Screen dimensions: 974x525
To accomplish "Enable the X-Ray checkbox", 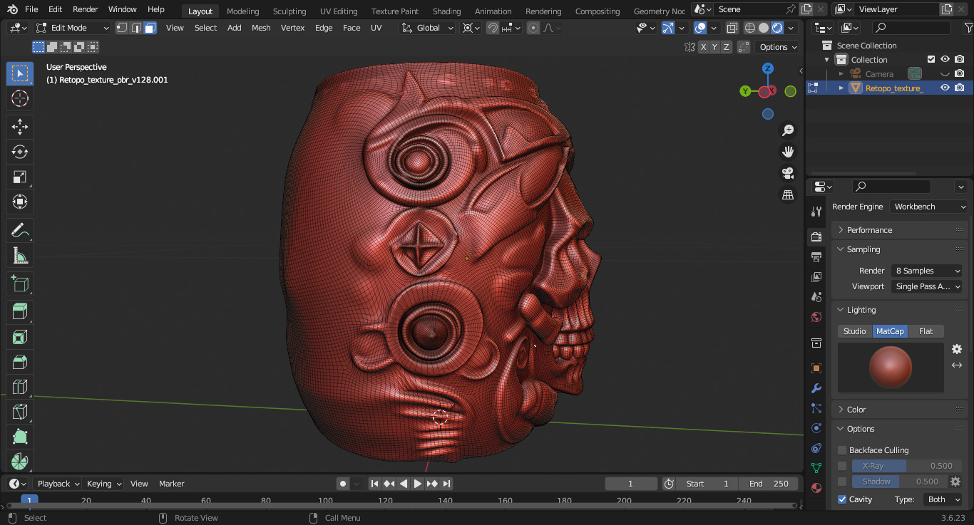I will [x=842, y=466].
